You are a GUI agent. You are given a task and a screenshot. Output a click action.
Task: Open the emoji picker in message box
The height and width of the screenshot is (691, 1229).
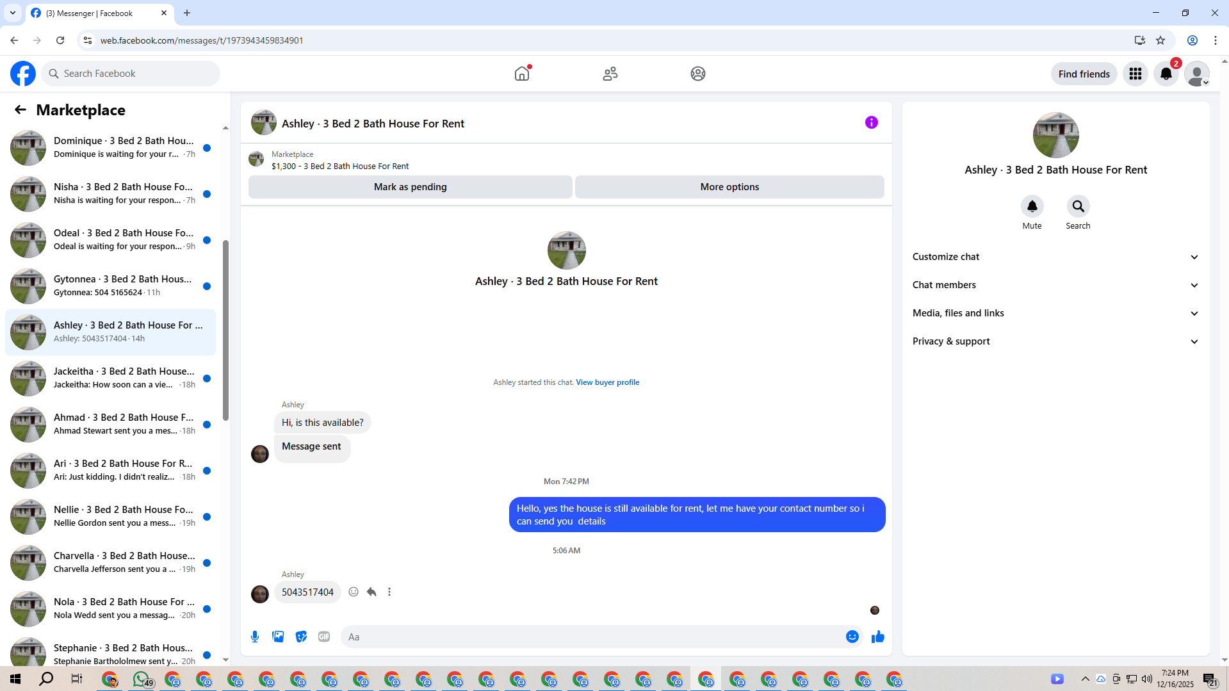(852, 637)
